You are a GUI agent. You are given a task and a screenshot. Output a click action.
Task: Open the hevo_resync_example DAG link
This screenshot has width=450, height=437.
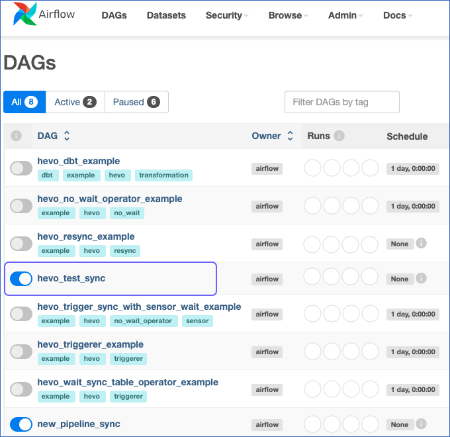point(86,236)
